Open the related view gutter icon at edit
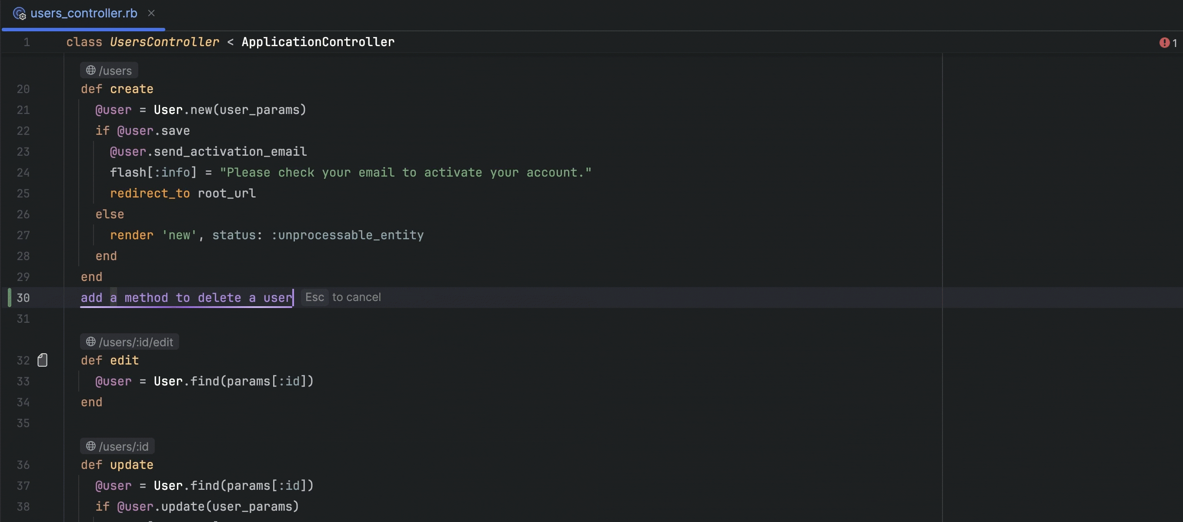1183x522 pixels. (42, 360)
